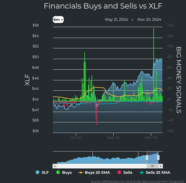
Task: Grab the right navigator range handle
Action: pyautogui.click(x=158, y=157)
